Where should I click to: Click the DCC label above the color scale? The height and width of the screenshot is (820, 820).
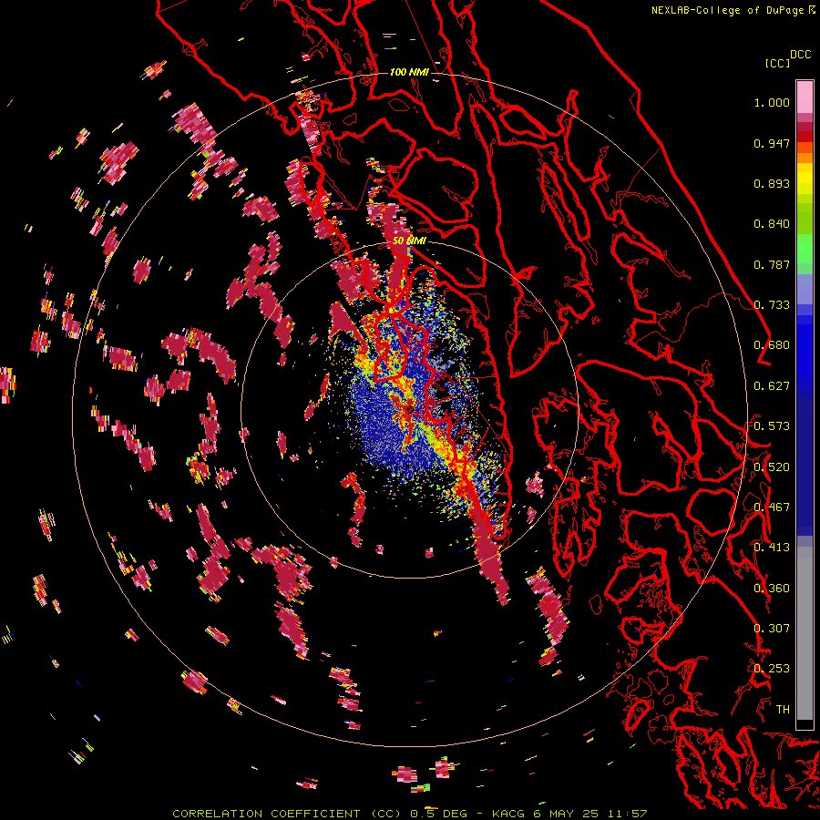pyautogui.click(x=801, y=55)
